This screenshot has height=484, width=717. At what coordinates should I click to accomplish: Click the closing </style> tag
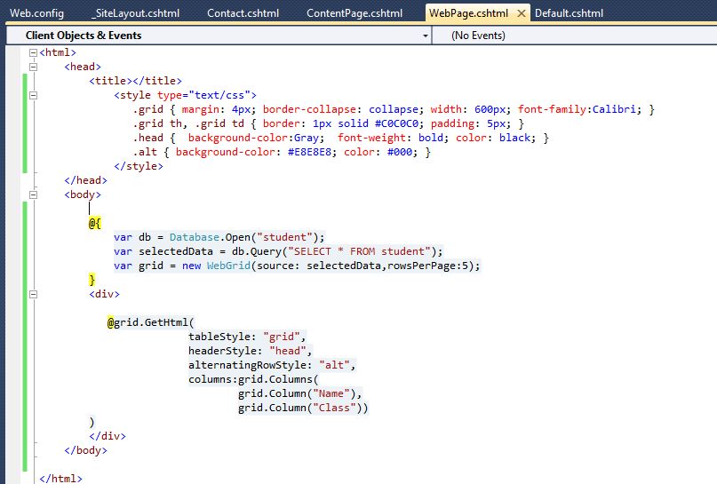coord(139,166)
